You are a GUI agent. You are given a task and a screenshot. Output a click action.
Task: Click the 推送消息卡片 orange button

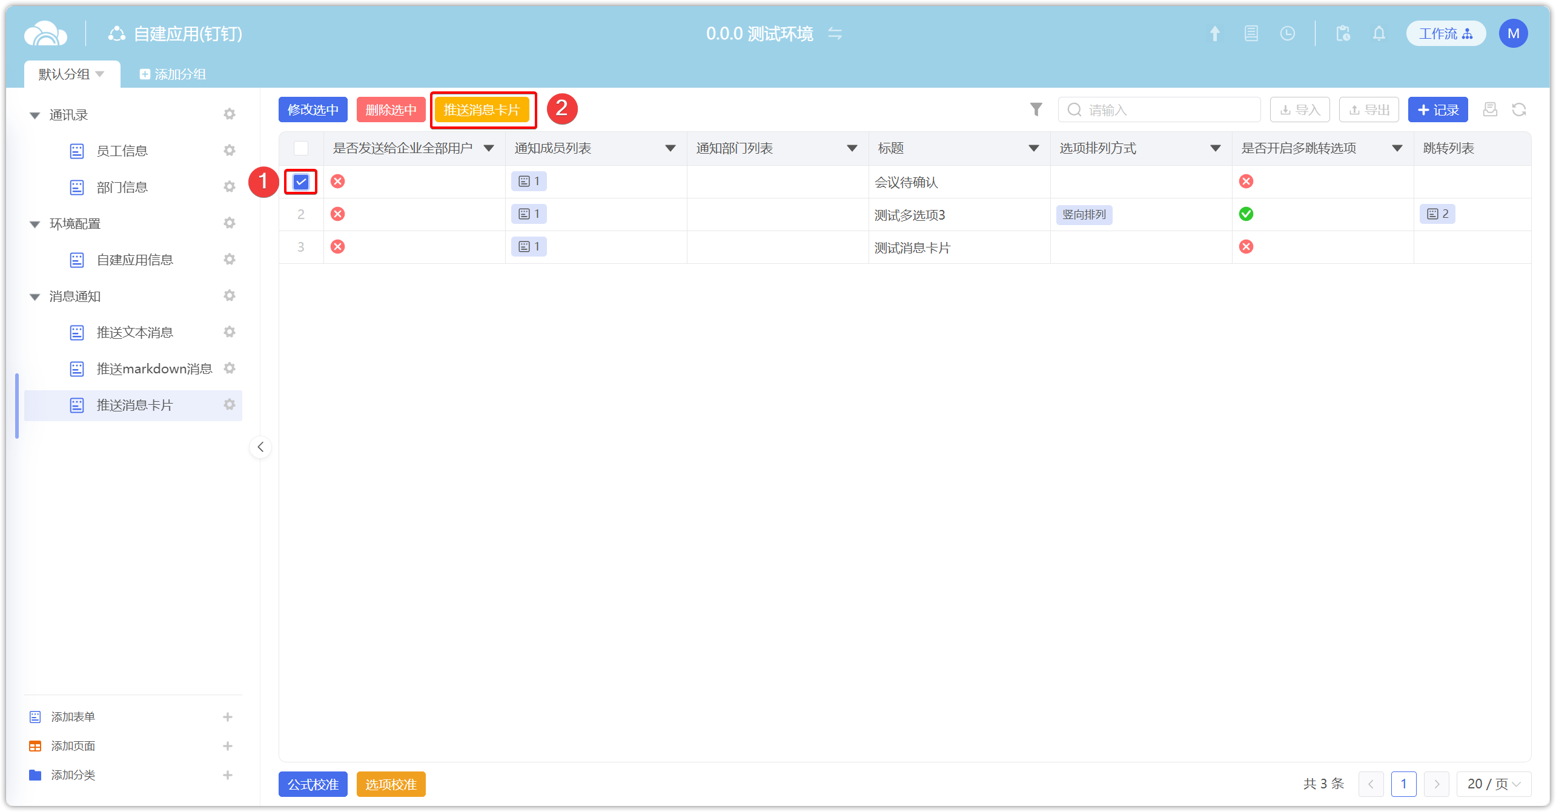(482, 110)
